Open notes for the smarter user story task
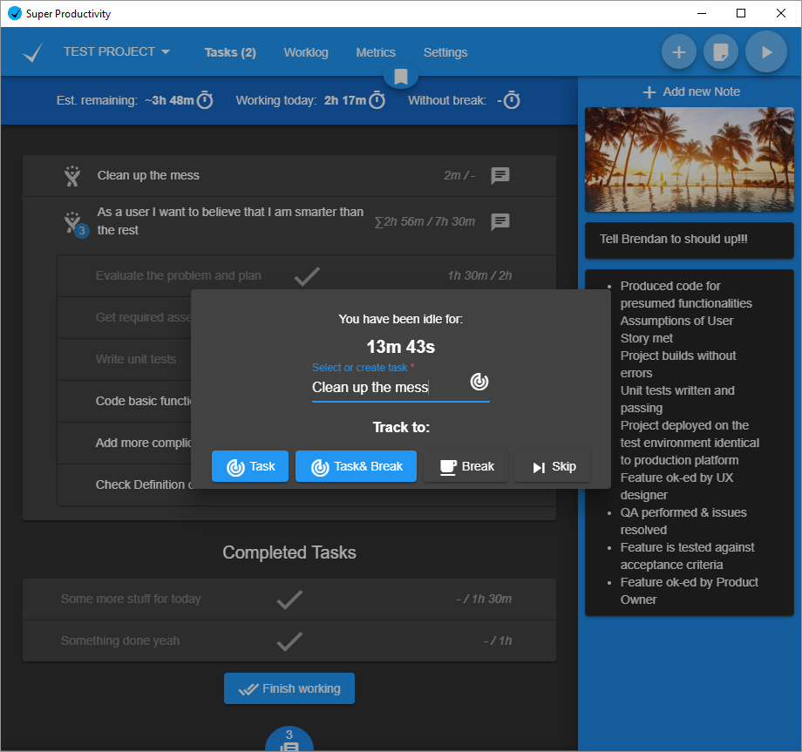The width and height of the screenshot is (802, 752). (x=500, y=221)
